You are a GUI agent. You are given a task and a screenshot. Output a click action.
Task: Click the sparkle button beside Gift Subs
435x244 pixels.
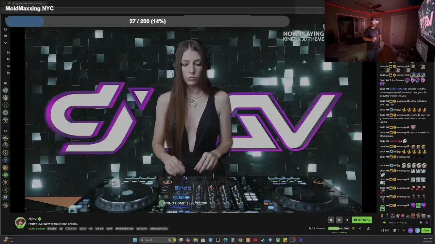pyautogui.click(x=347, y=220)
